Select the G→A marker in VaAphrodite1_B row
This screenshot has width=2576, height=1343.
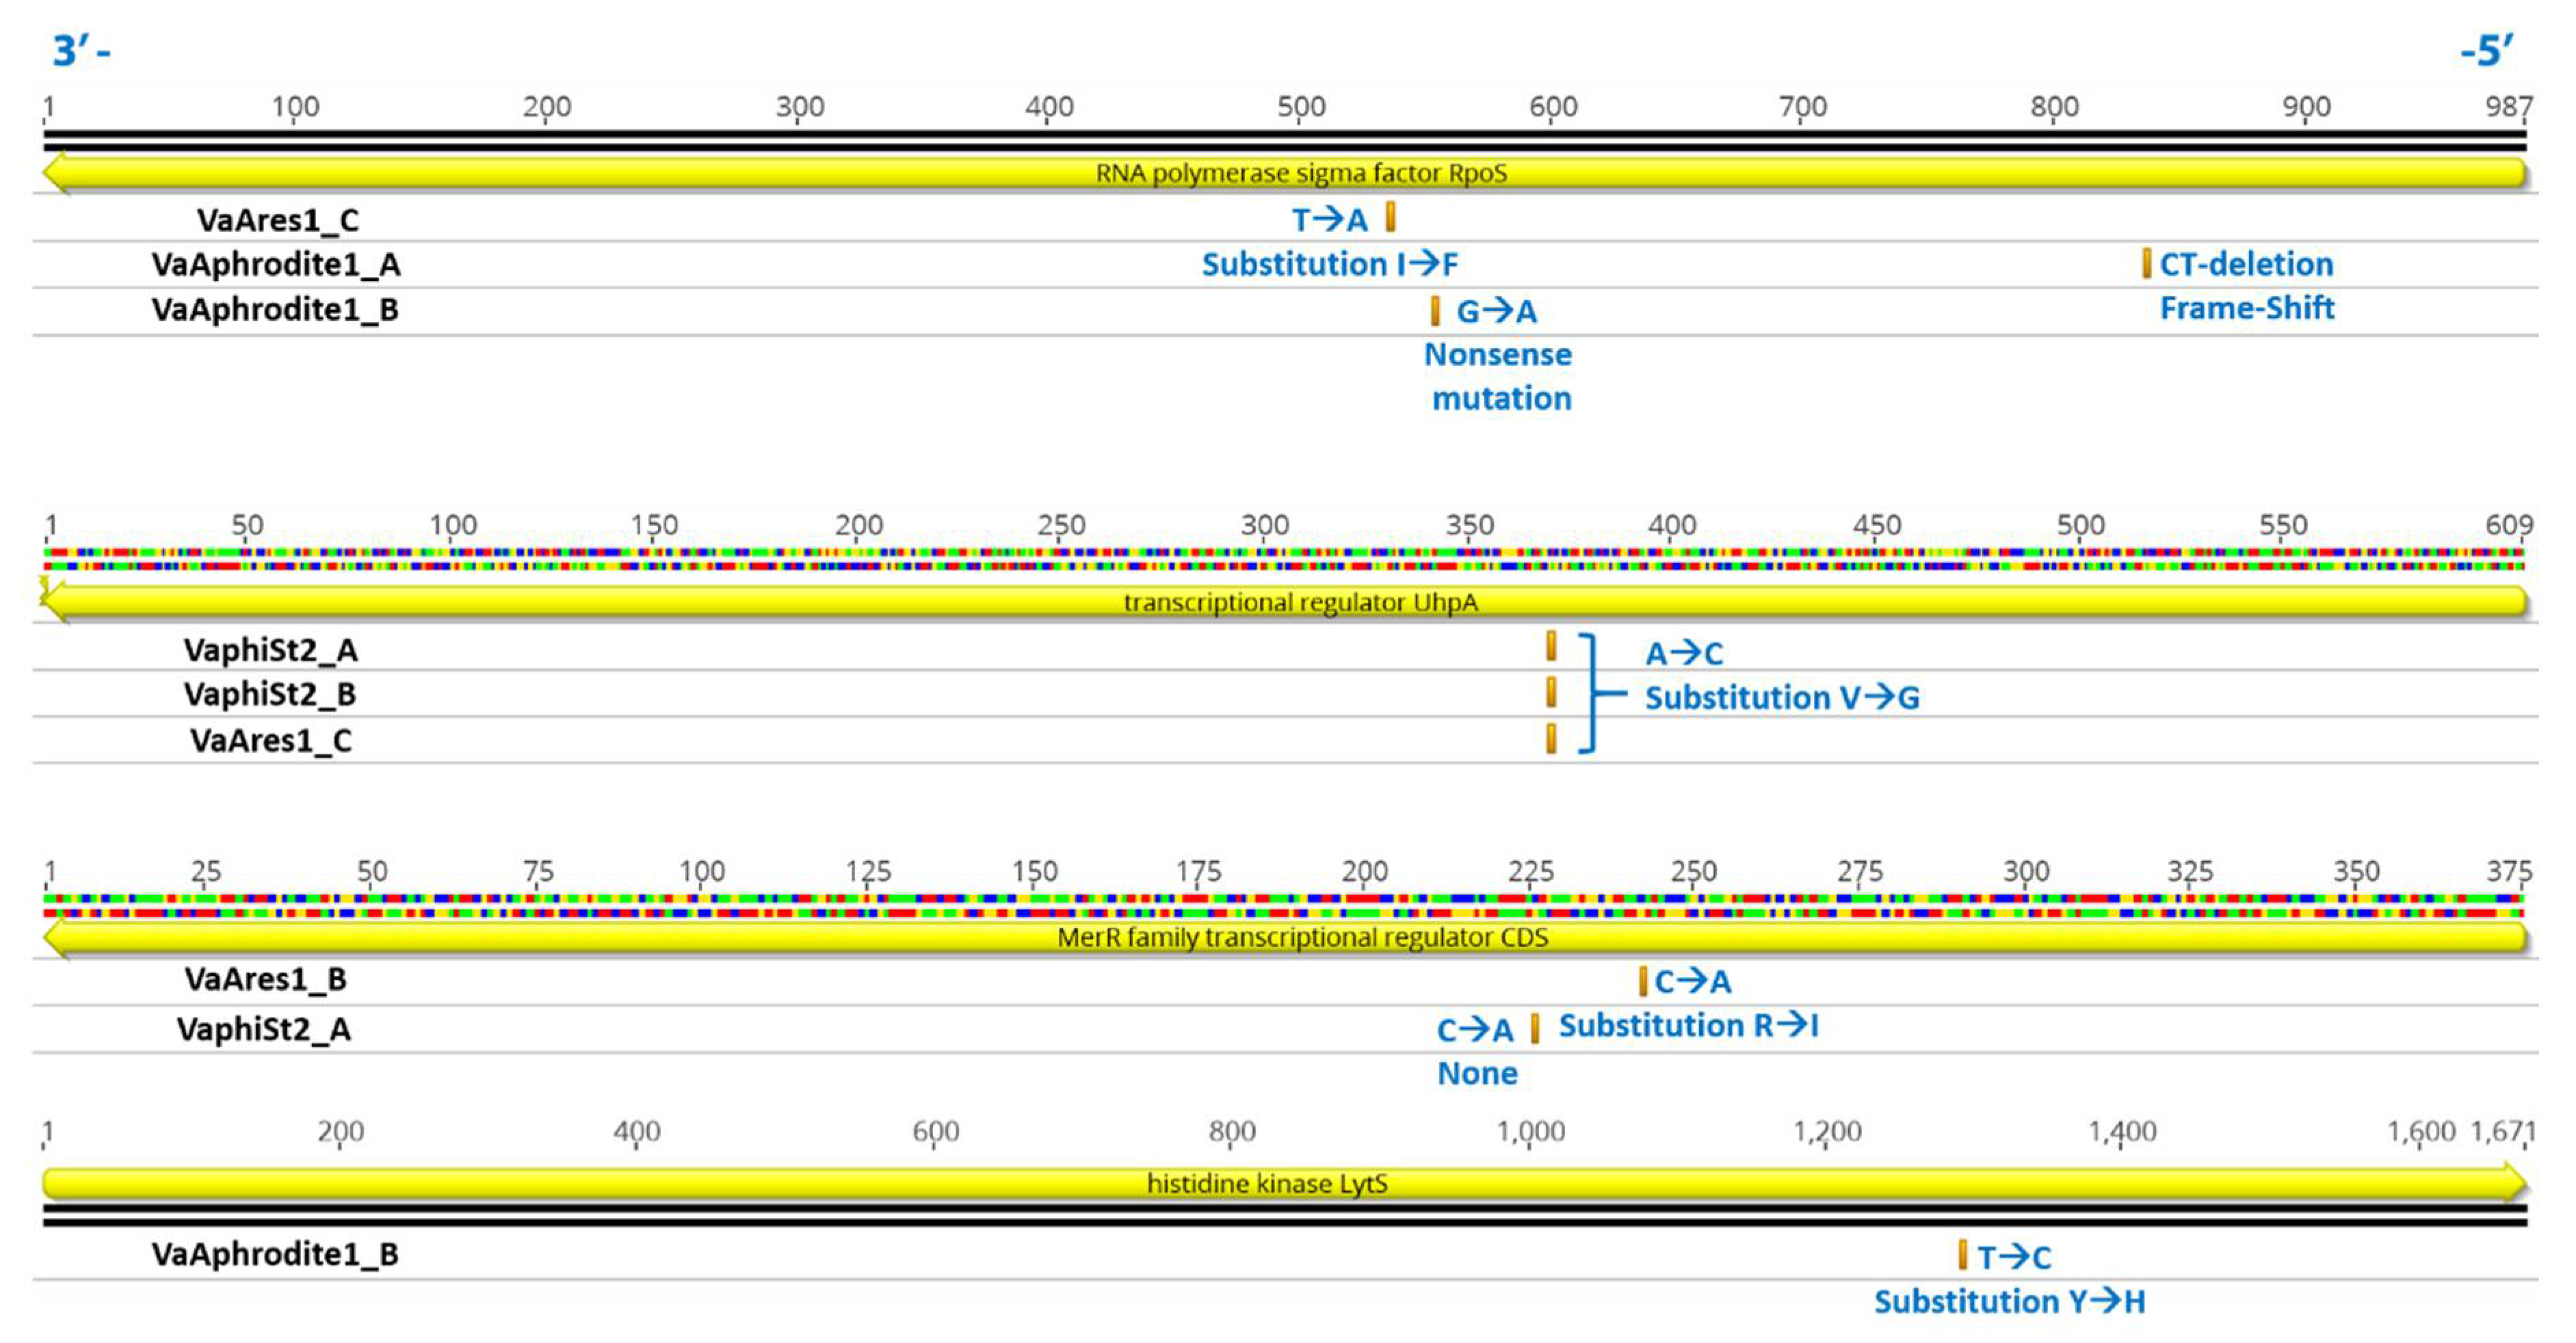point(1435,310)
